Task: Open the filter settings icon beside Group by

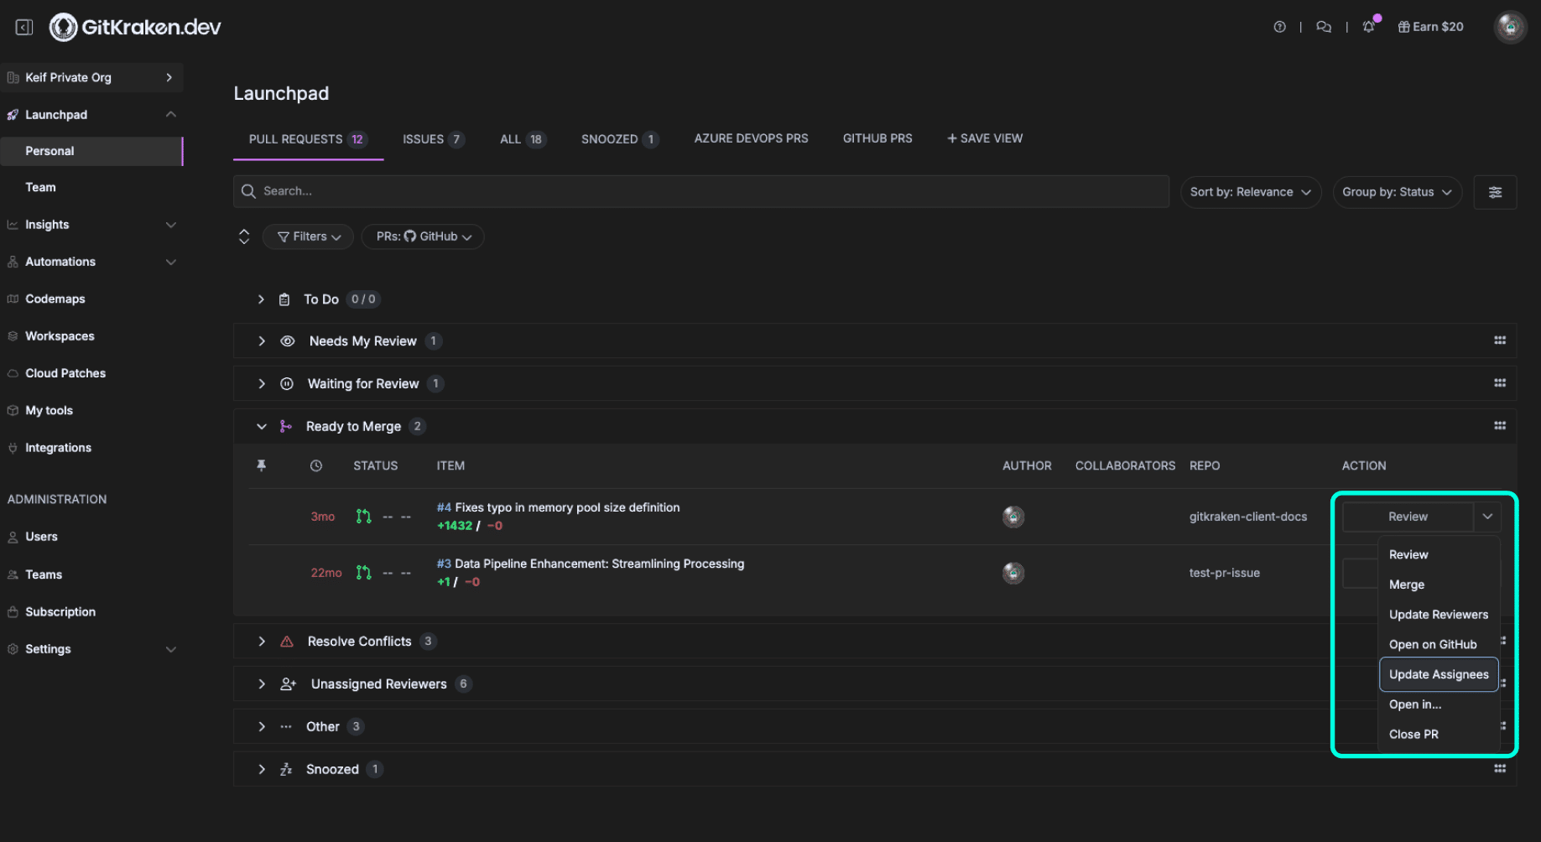Action: [1495, 192]
